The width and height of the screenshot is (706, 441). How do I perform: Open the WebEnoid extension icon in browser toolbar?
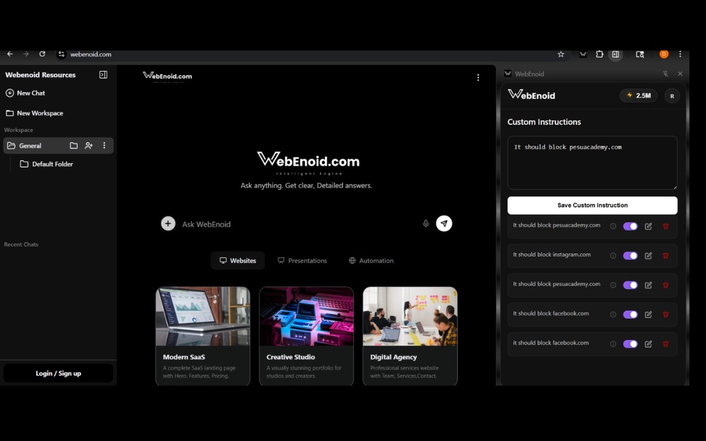click(583, 54)
